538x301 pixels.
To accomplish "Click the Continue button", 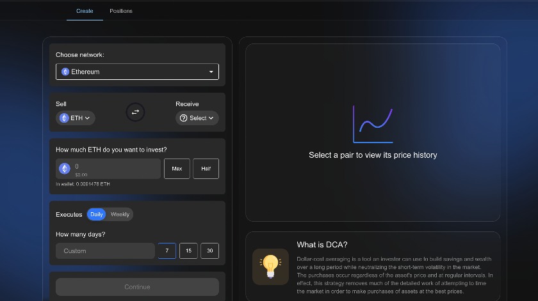I will (x=137, y=287).
